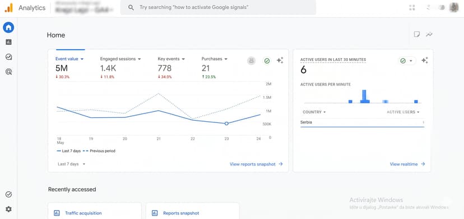The height and width of the screenshot is (219, 464).
Task: Click the Analytics product name text
Action: 32,8
